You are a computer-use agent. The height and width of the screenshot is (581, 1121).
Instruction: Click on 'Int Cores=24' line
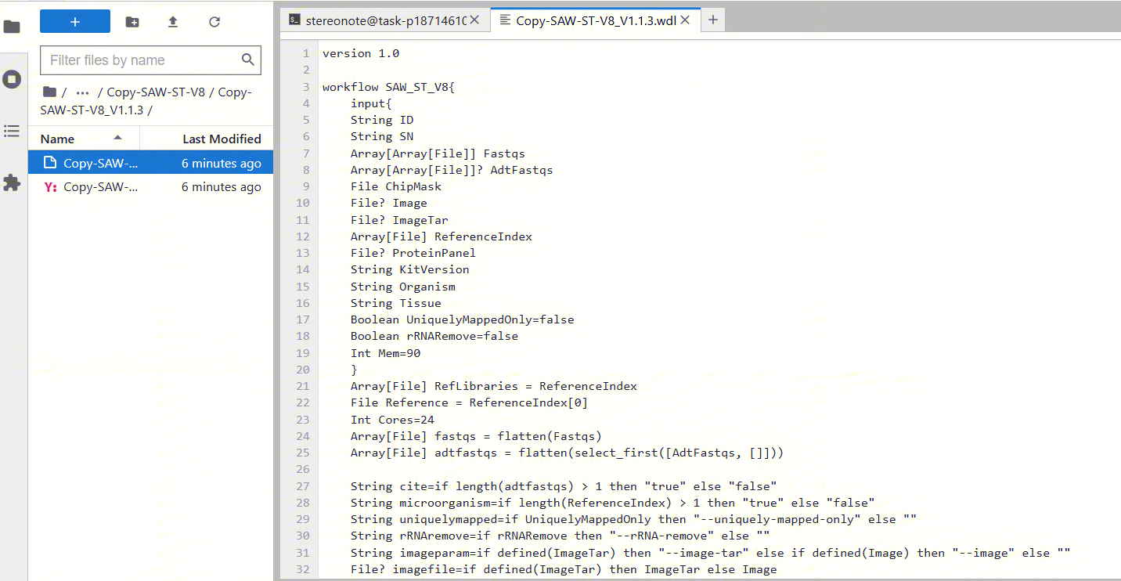click(x=392, y=420)
